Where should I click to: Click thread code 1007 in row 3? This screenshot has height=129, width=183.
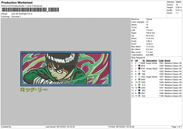coord(161,68)
